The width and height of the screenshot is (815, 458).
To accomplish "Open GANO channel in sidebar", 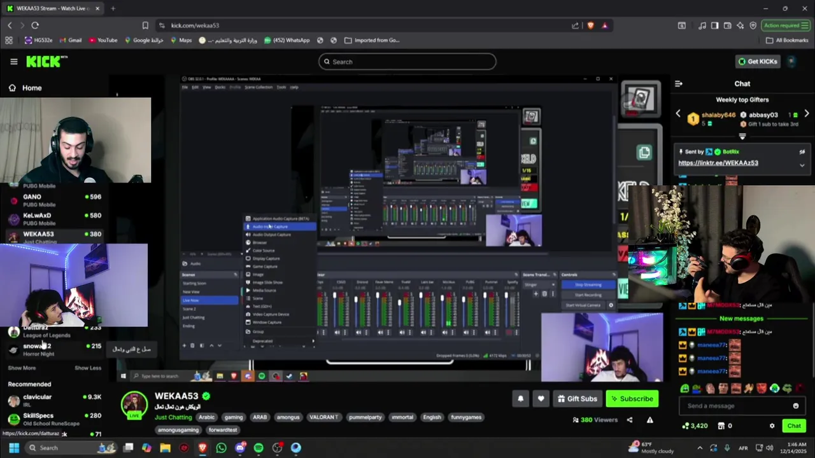I will [54, 200].
